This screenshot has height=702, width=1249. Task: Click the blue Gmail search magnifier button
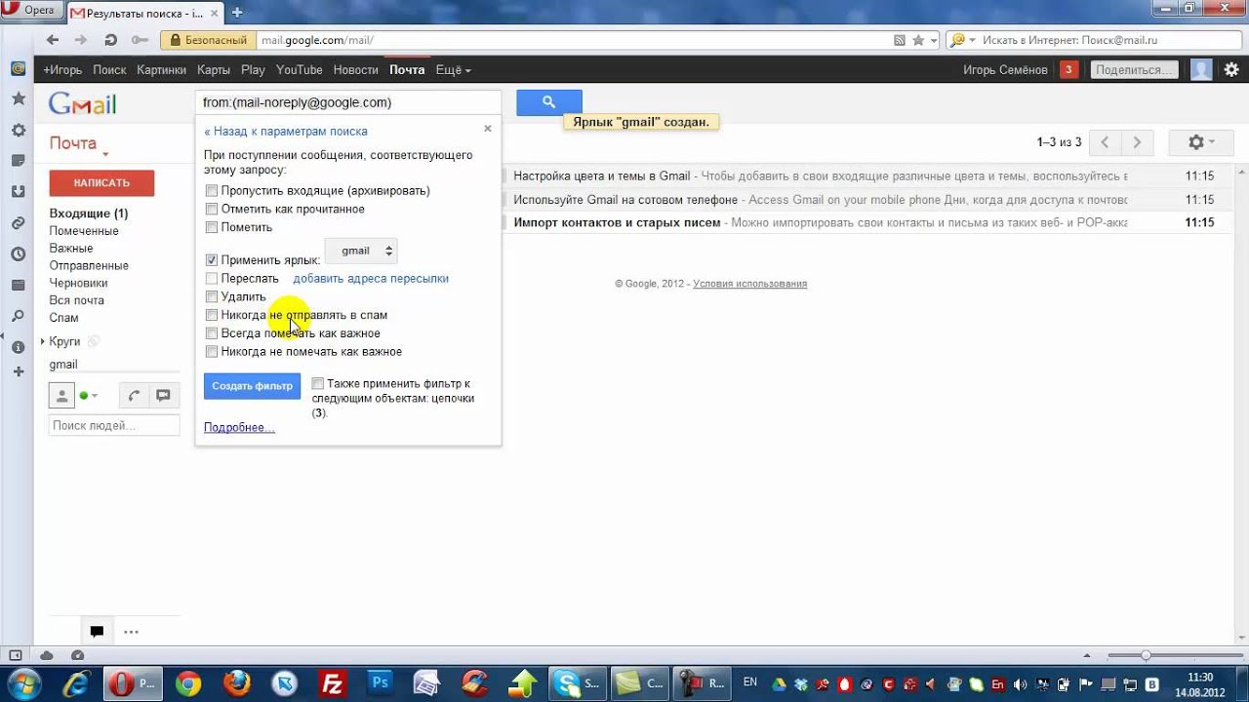(x=548, y=102)
